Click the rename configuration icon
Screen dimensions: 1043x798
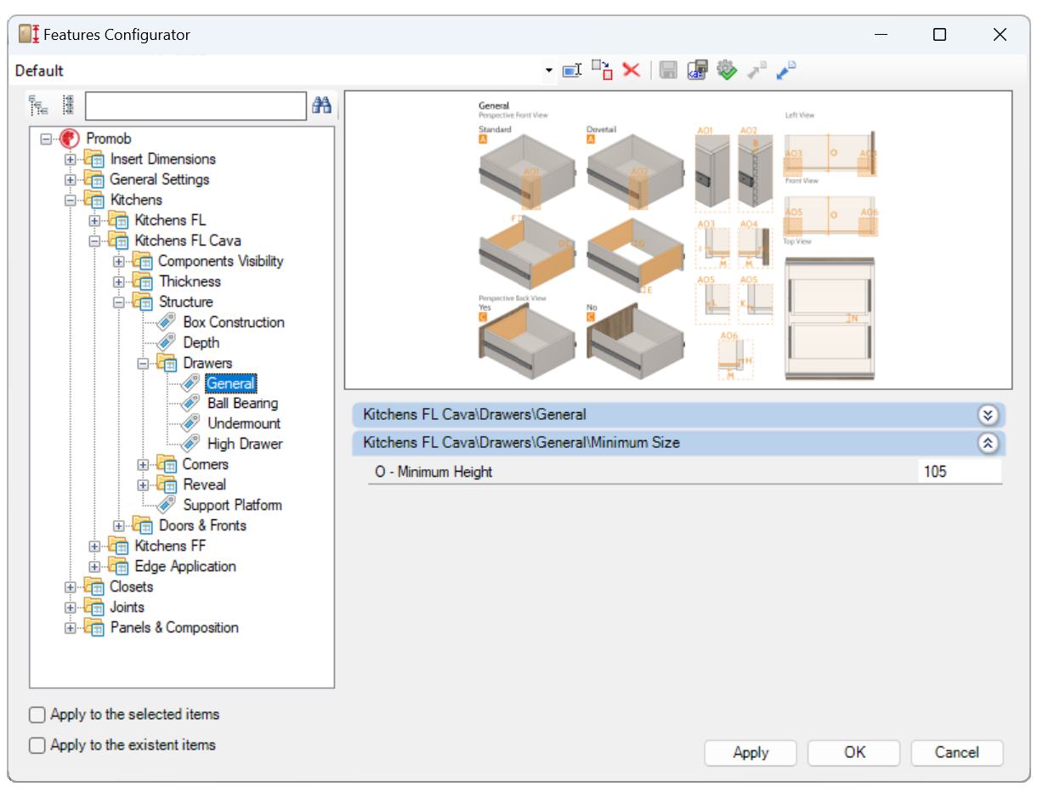[572, 71]
